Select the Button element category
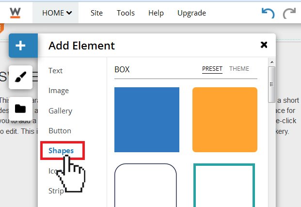Screen dimensions: 301x207 pyautogui.click(x=60, y=131)
